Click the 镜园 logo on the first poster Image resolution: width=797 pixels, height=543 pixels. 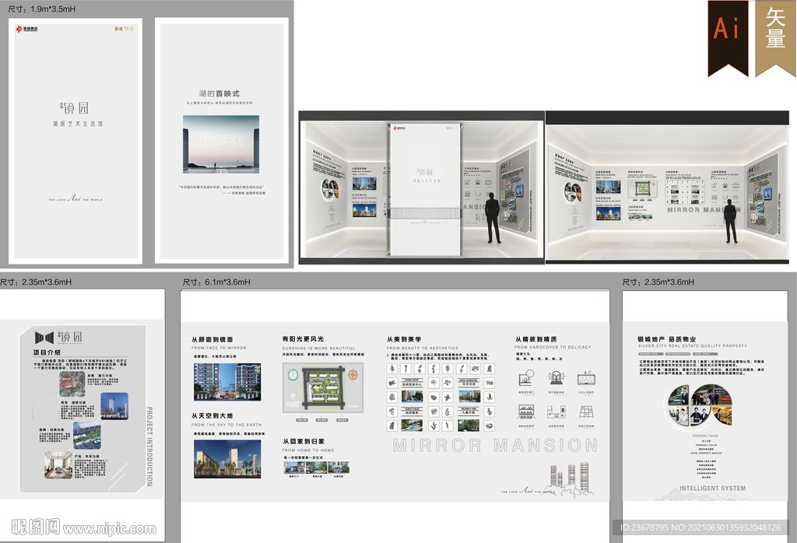74,107
